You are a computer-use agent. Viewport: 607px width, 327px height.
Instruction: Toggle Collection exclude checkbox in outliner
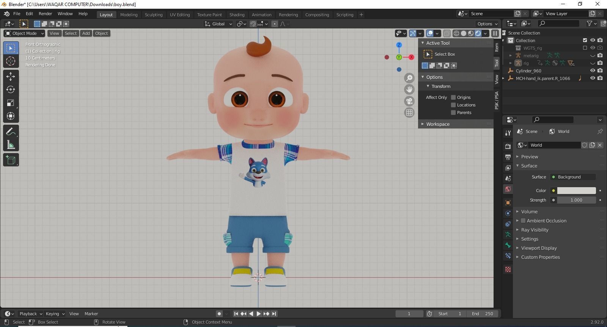(585, 41)
